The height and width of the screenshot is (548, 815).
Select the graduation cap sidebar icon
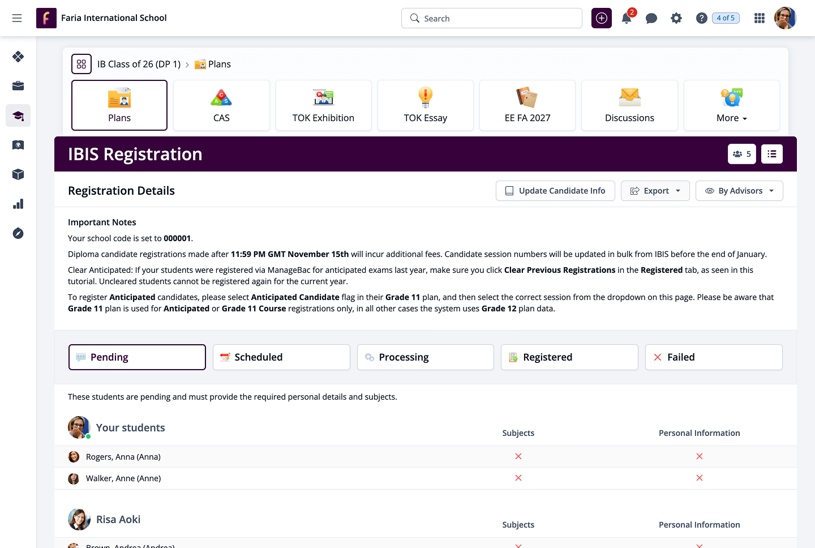point(18,116)
